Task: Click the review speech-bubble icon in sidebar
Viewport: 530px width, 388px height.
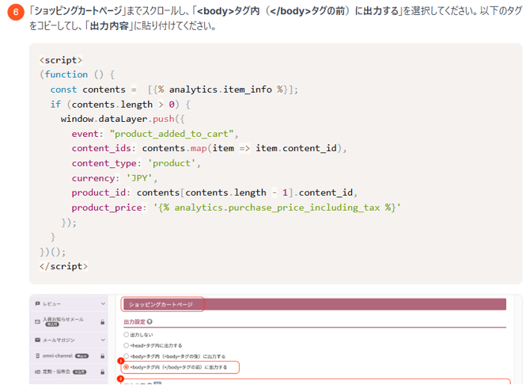Action: coord(37,304)
